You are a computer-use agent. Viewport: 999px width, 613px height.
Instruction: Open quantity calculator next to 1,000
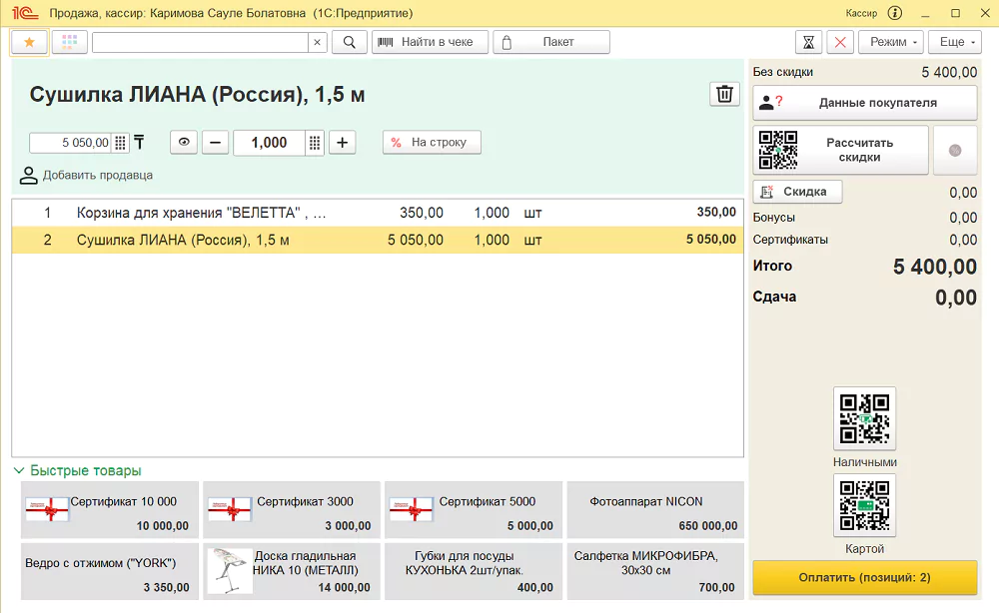click(x=315, y=143)
